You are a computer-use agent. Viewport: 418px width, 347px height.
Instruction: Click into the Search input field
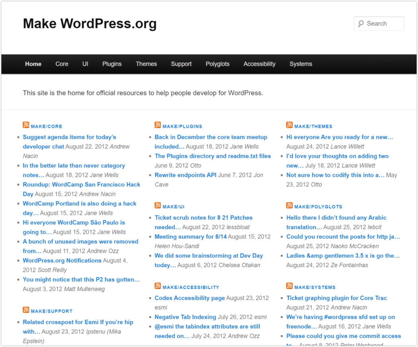click(383, 24)
